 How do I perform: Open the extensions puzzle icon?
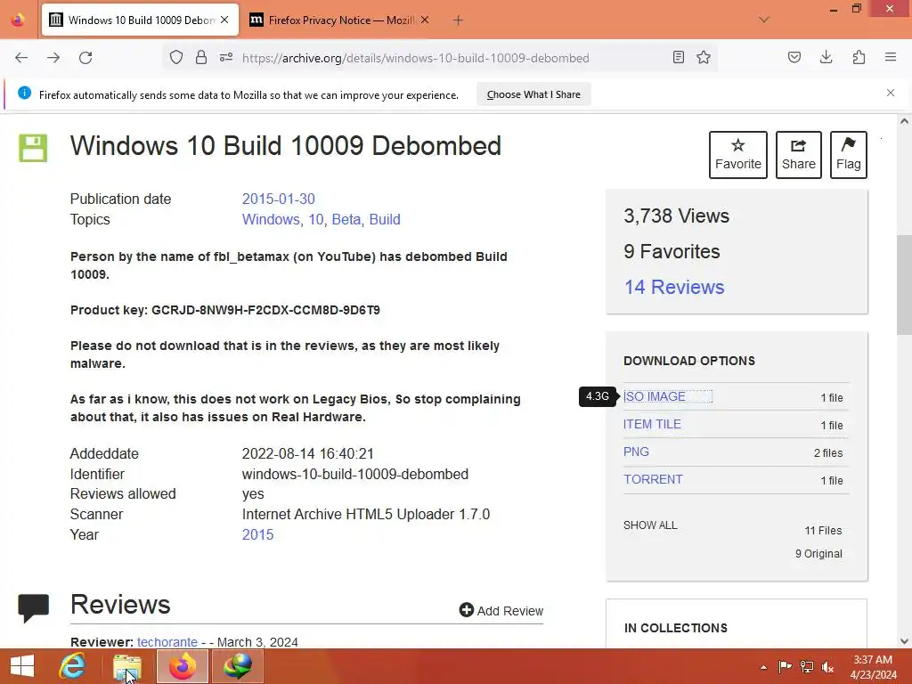pyautogui.click(x=859, y=57)
